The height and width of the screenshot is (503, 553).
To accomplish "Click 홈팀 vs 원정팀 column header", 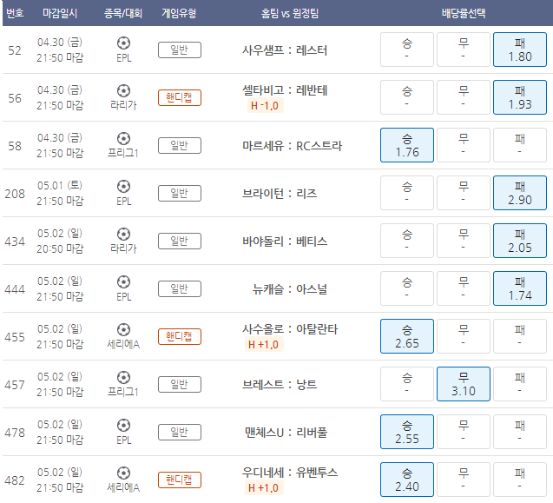I will point(290,13).
